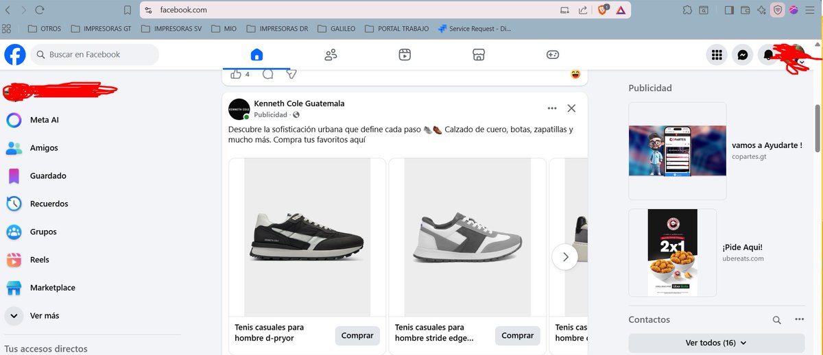Click the tab groups grid icon in the bookmarks bar
This screenshot has width=823, height=355.
[x=7, y=29]
